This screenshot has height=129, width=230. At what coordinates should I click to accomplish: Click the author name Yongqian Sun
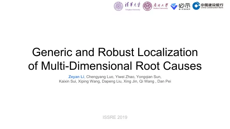(149, 77)
